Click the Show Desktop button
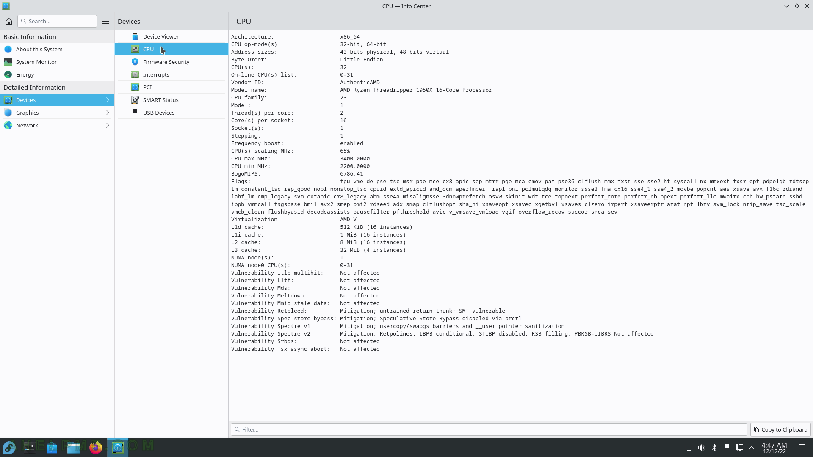Viewport: 813px width, 457px height. click(x=802, y=448)
